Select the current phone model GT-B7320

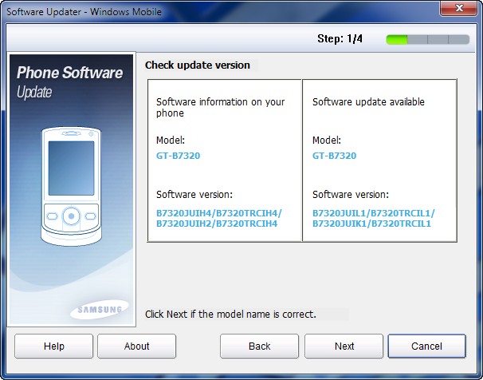(x=178, y=156)
